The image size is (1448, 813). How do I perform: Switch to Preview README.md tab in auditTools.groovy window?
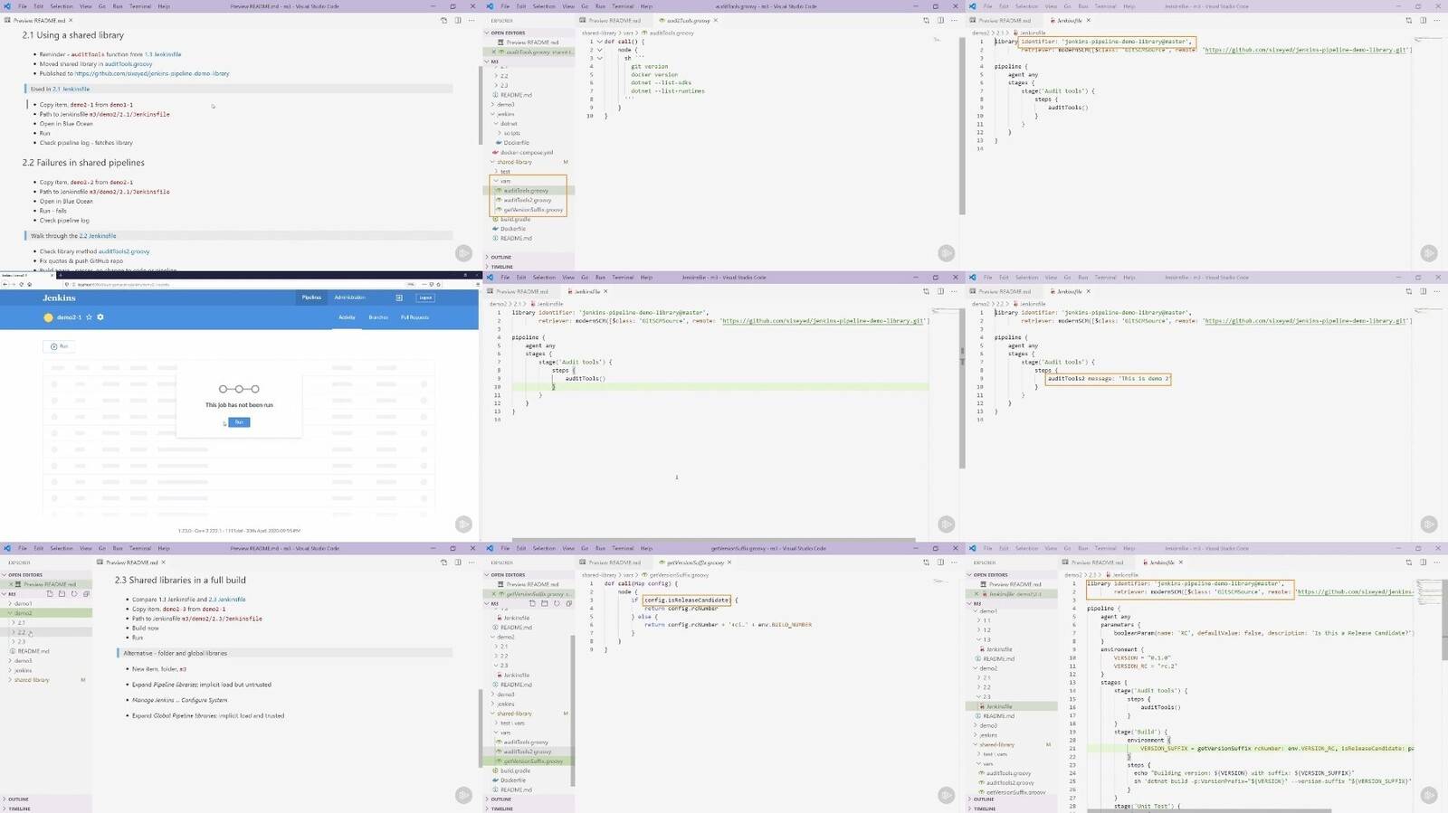click(x=613, y=20)
